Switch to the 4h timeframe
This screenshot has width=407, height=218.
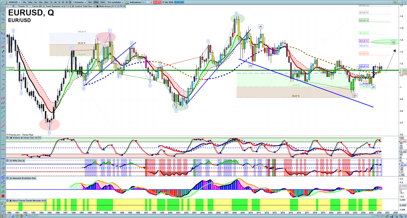[x=55, y=2]
